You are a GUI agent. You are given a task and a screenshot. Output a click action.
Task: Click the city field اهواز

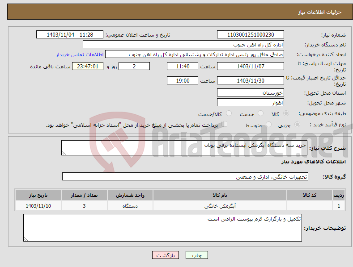[251, 103]
